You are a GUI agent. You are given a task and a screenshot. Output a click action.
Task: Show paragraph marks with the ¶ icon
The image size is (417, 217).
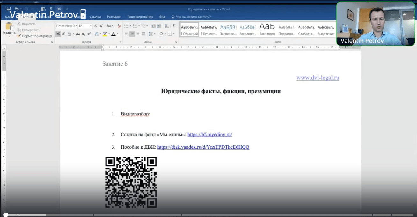click(174, 26)
